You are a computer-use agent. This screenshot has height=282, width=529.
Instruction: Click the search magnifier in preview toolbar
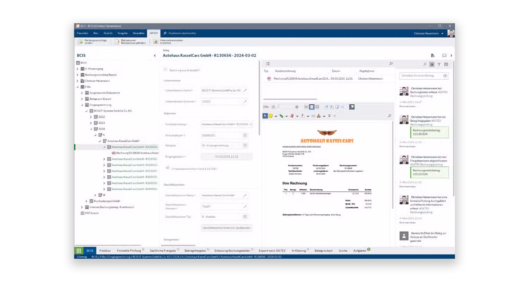coord(390,116)
